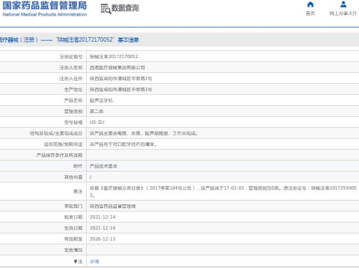Click the 注册证编号 label

coord(71,56)
